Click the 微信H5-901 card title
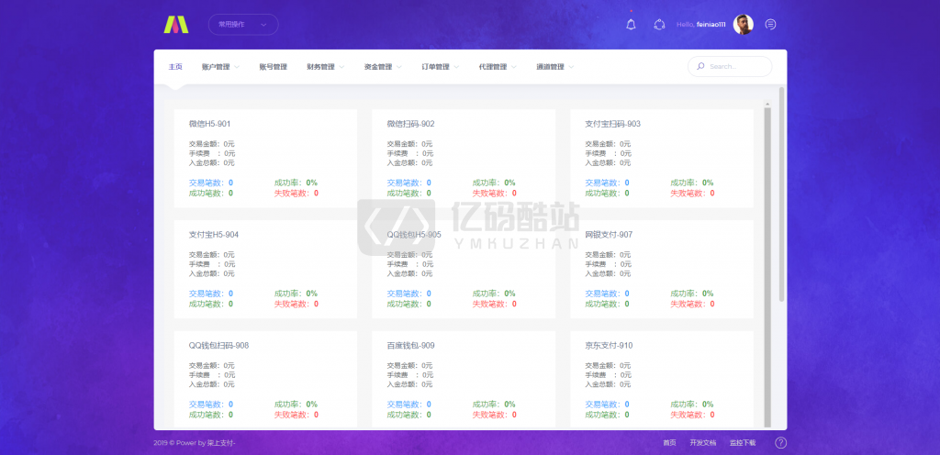Screen dimensions: 940x455 pos(210,124)
